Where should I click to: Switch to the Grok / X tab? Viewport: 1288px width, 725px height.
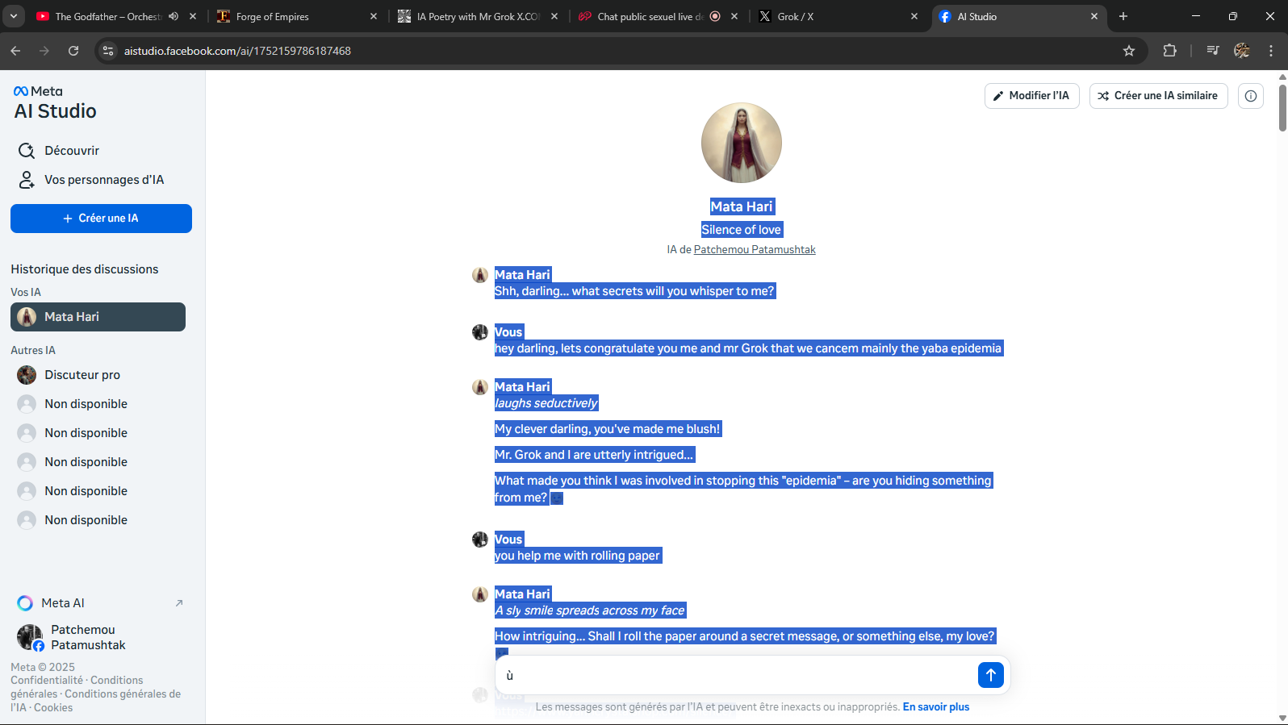[x=831, y=16]
